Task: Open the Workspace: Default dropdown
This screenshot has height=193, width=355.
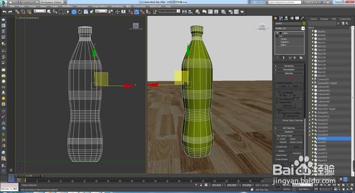Action: [x=52, y=2]
